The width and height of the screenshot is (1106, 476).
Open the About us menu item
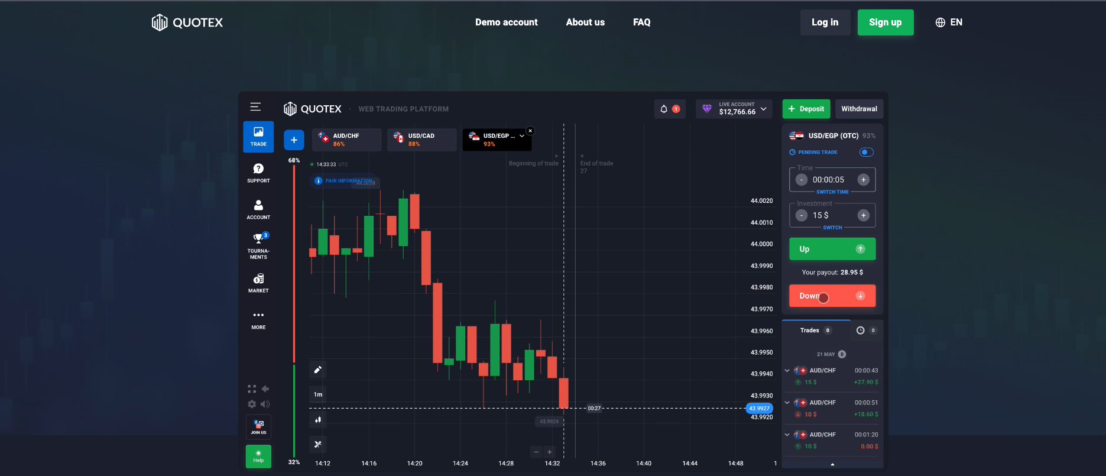pyautogui.click(x=585, y=22)
